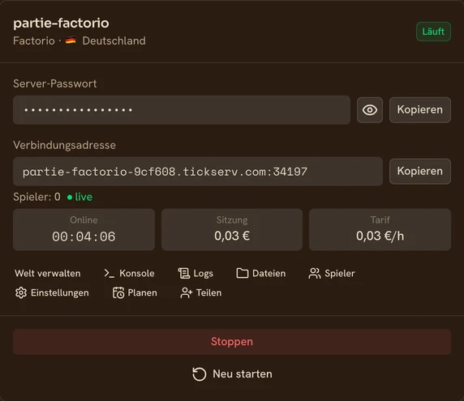
Task: Open the Konsole terminal icon
Action: point(109,273)
